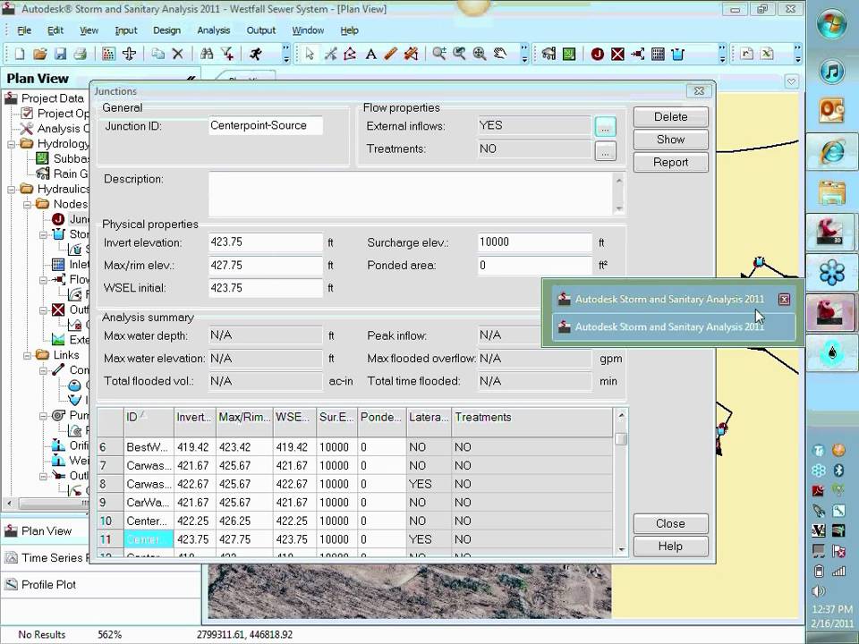Collapse the Storage Nodes tree expander
This screenshot has width=859, height=644.
[43, 235]
